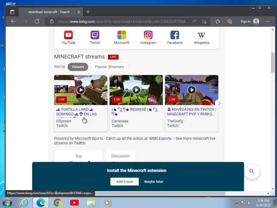The height and width of the screenshot is (208, 277).
Task: Open the Facebook quick link icon
Action: [175, 35]
